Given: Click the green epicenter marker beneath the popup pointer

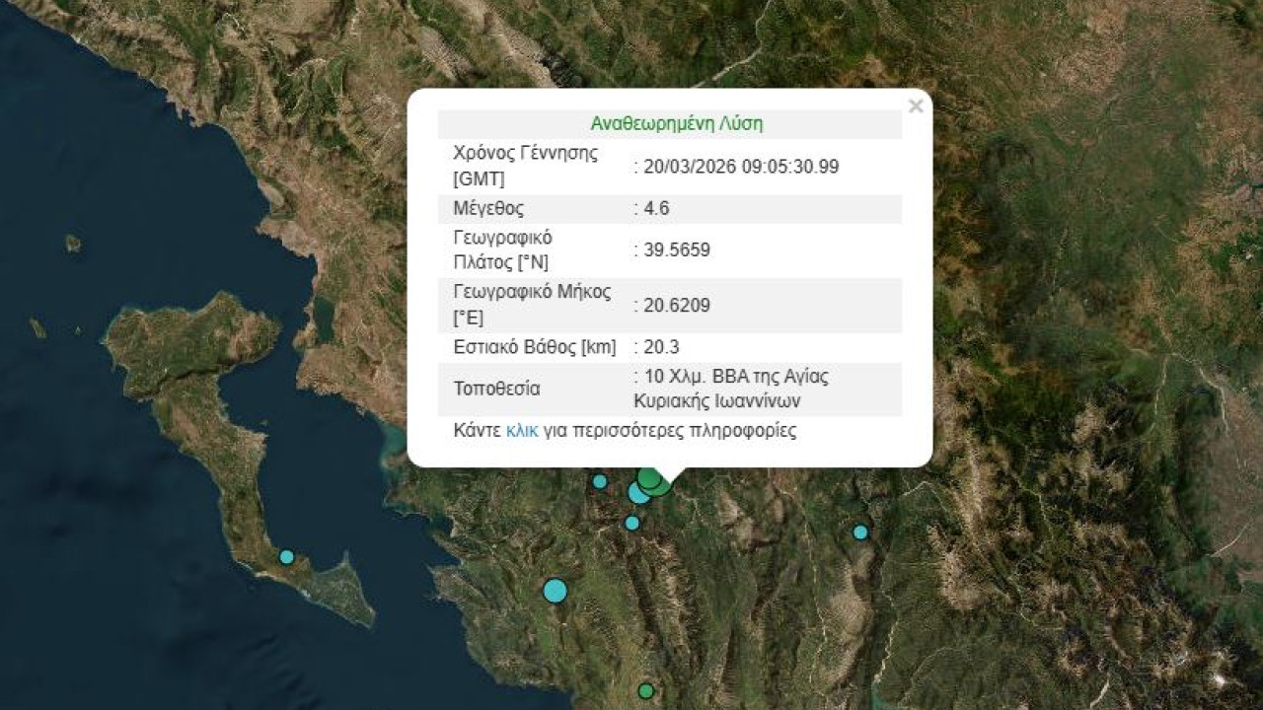Looking at the screenshot, I should (x=651, y=479).
